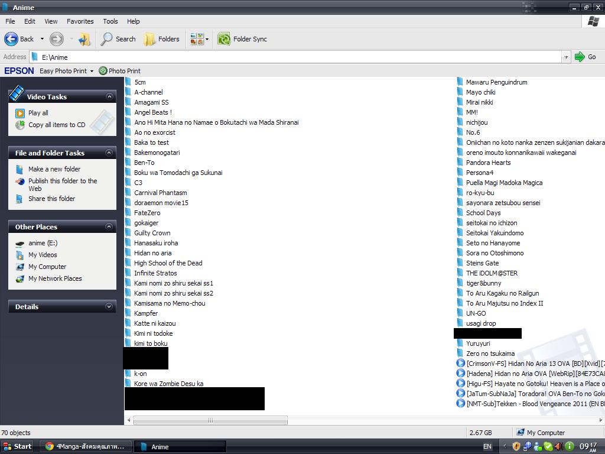
Task: Select the Zero no tsukaima folder
Action: 486,354
